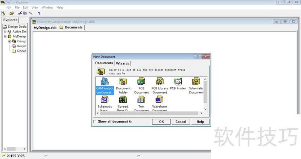Click the dialog Help button

(x=200, y=122)
